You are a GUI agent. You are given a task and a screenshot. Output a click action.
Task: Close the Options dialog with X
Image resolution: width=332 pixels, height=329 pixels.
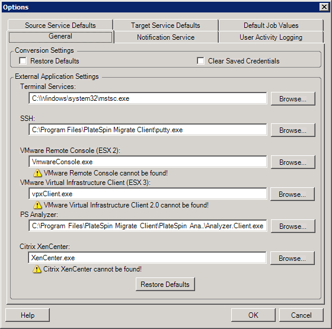324,7
